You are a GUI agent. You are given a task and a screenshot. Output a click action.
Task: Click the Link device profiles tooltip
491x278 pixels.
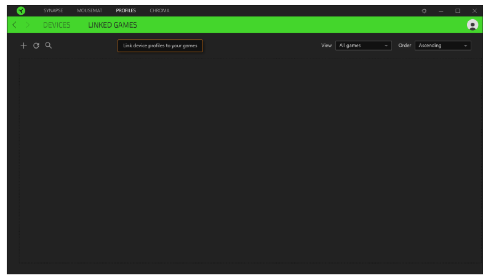[160, 46]
